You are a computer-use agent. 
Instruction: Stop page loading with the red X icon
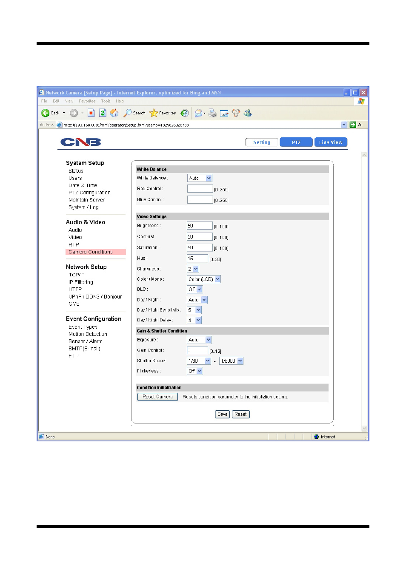tap(91, 113)
